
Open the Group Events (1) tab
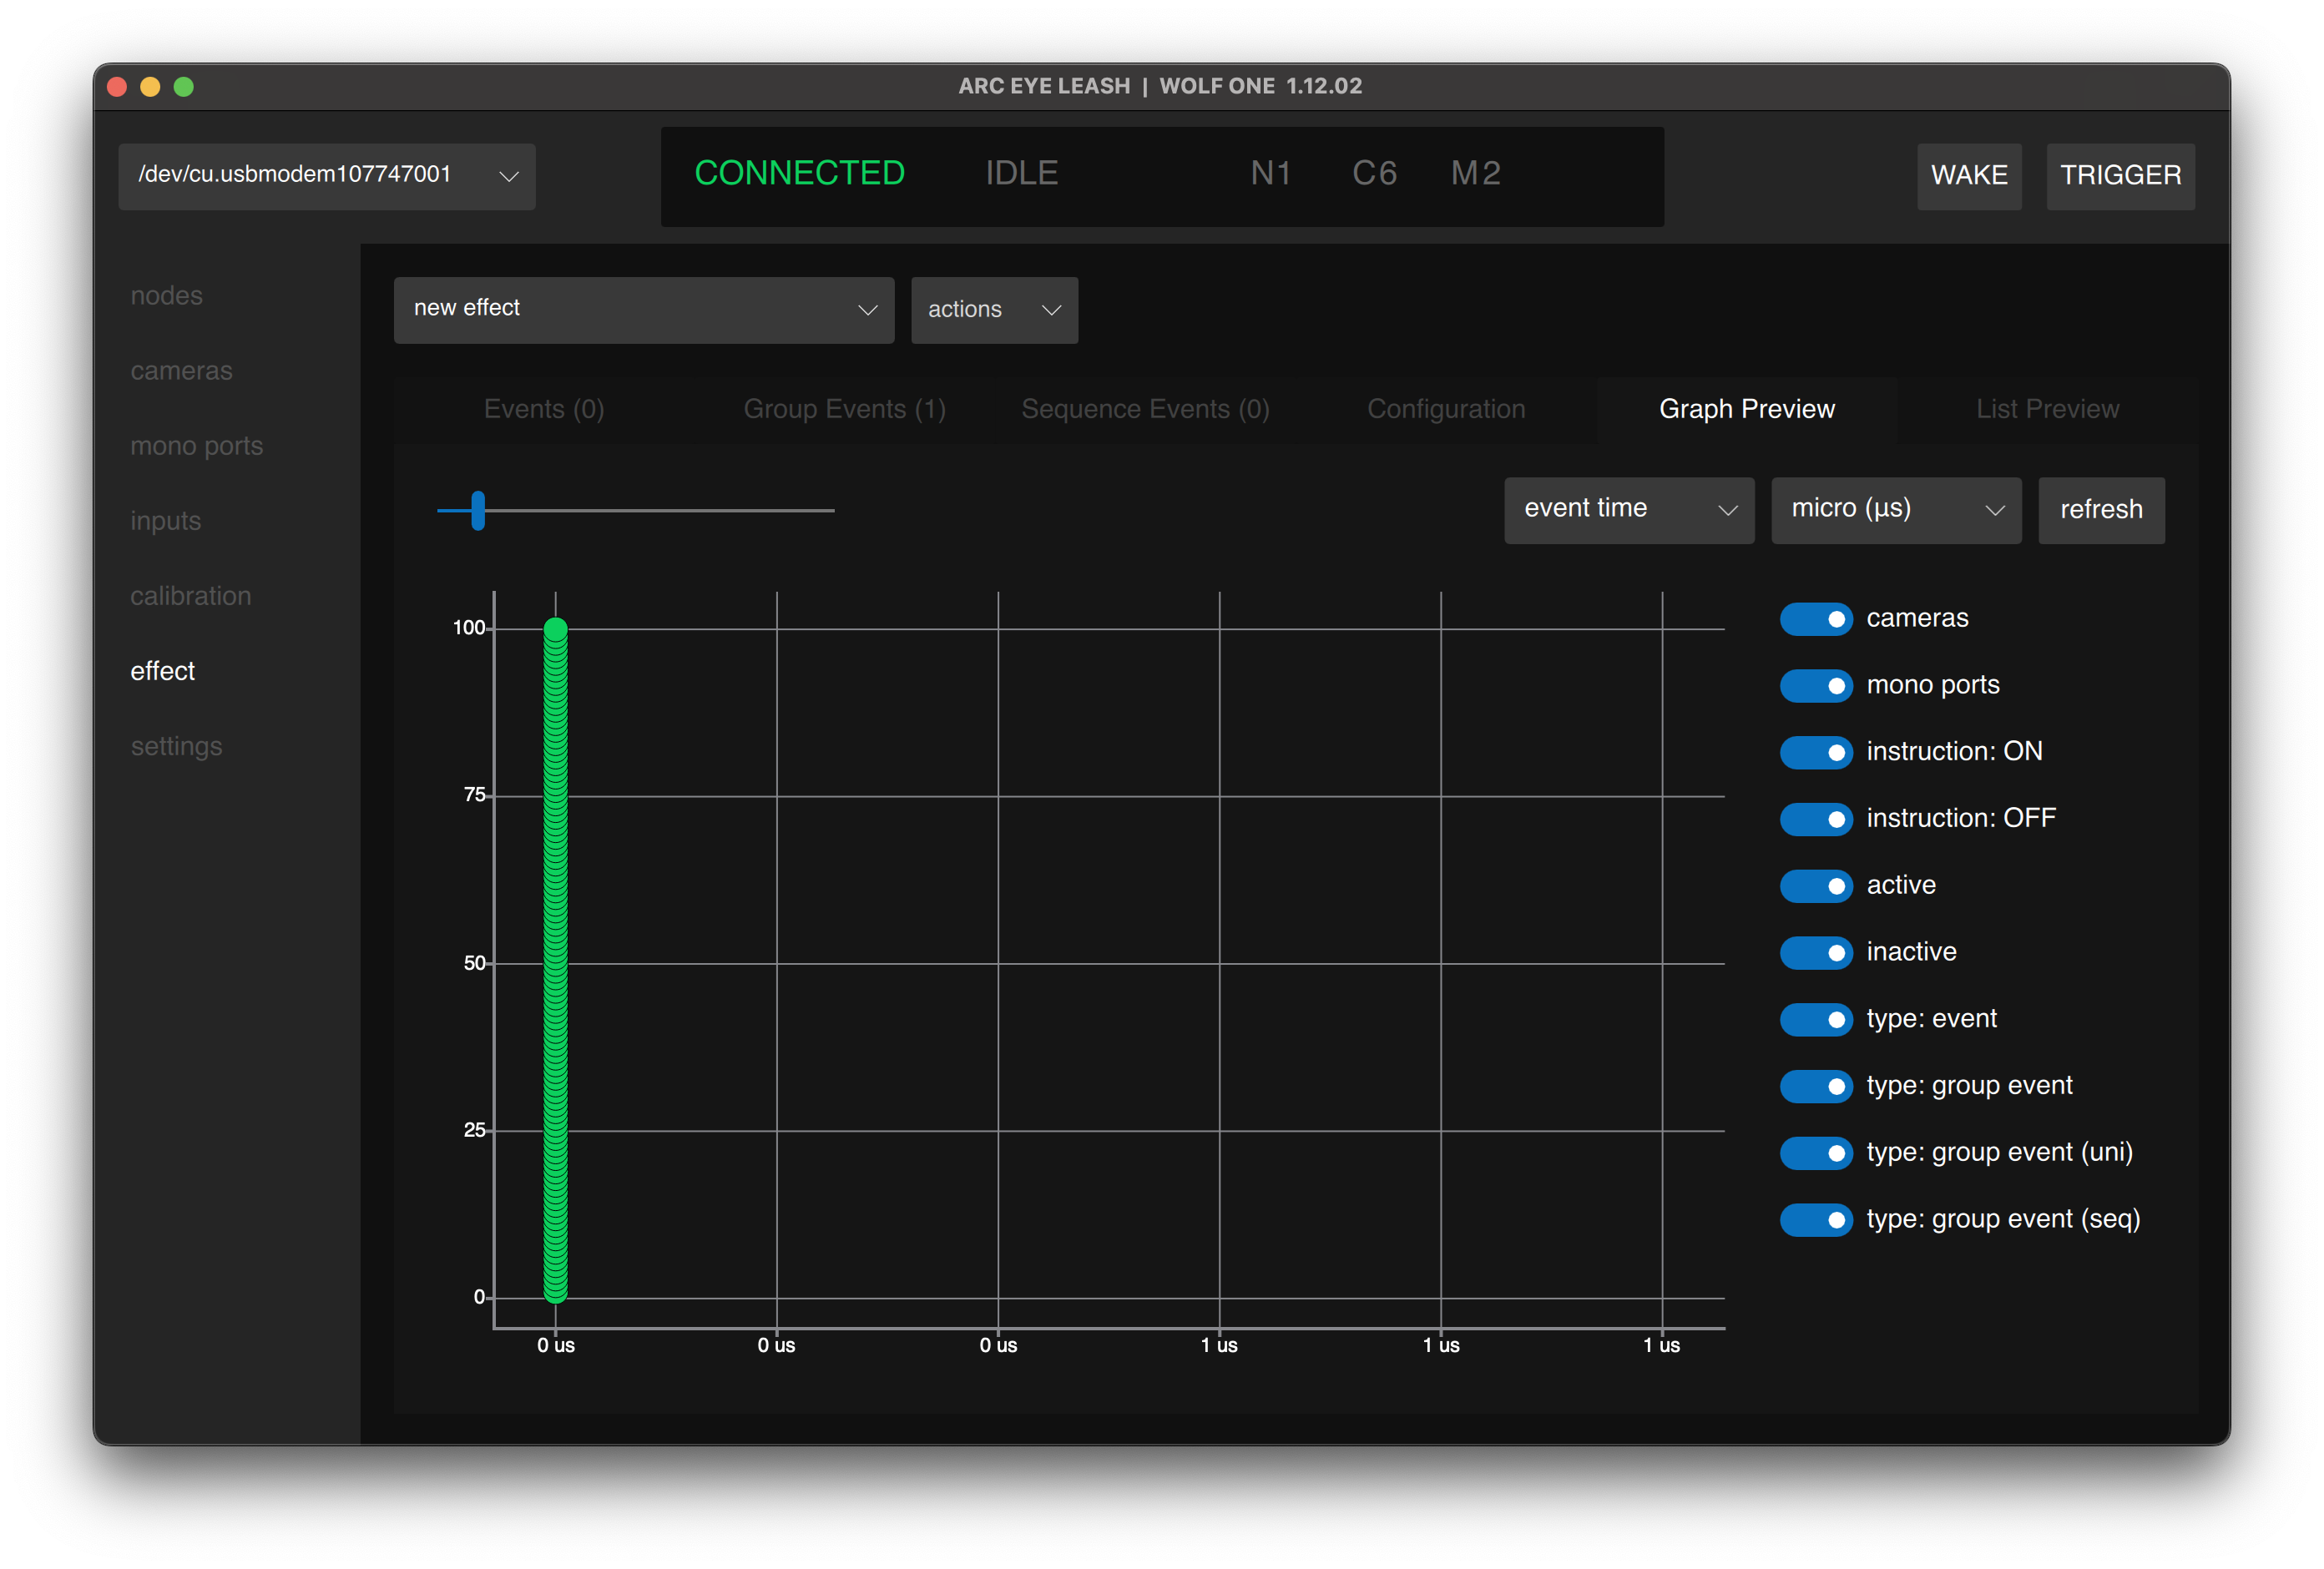pos(844,409)
